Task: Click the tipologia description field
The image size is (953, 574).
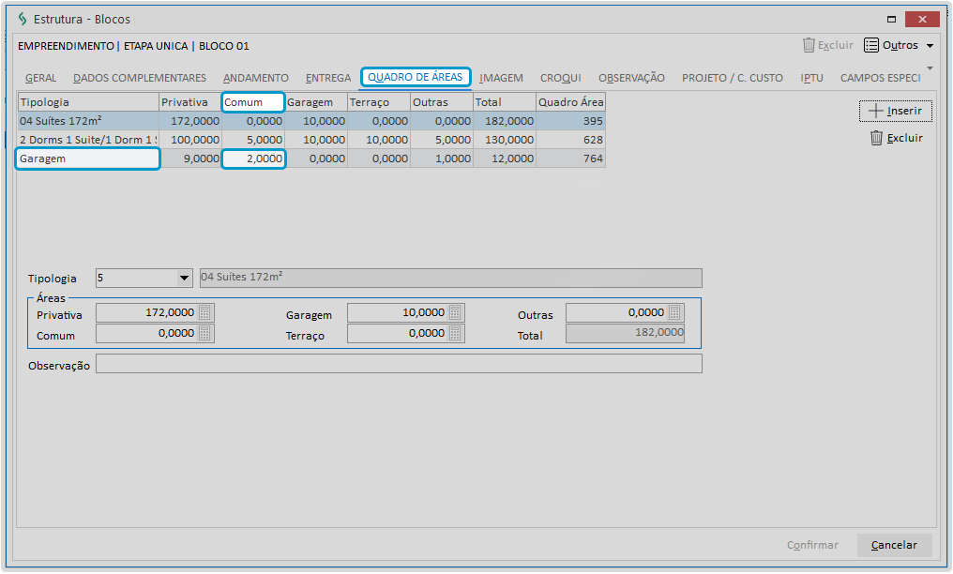Action: click(x=451, y=279)
